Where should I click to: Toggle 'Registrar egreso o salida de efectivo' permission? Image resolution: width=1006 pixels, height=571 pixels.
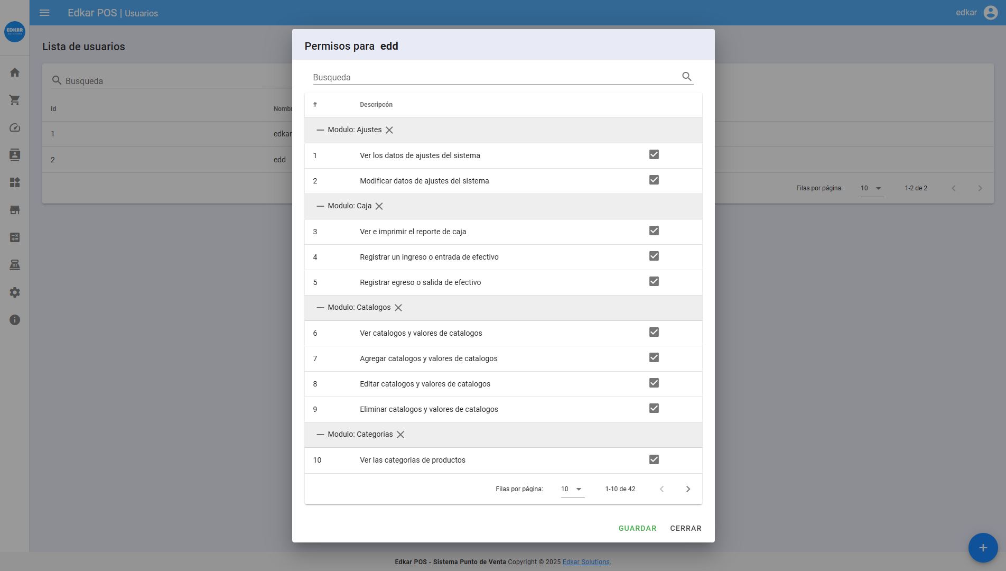tap(654, 282)
